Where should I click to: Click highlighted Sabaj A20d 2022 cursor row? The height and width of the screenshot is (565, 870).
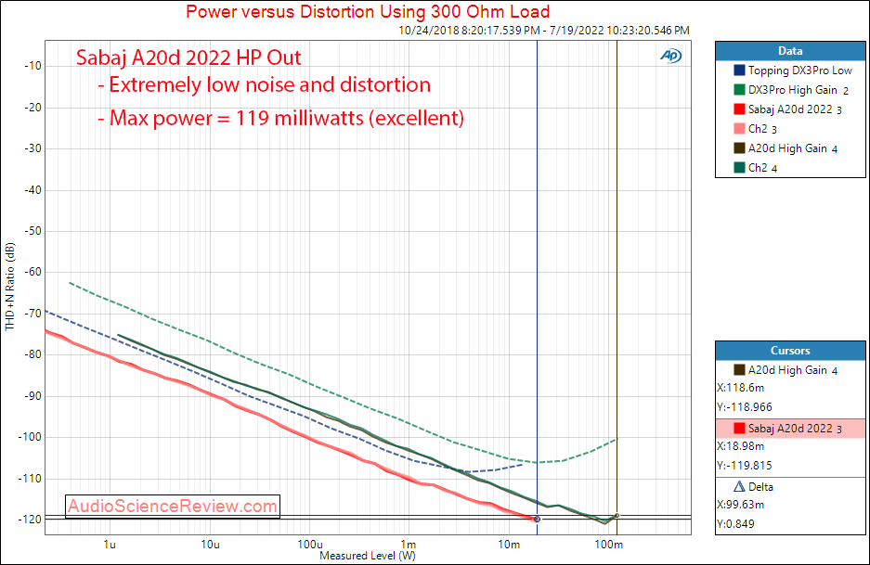(x=790, y=429)
